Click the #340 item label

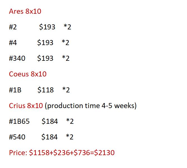[x=17, y=58]
